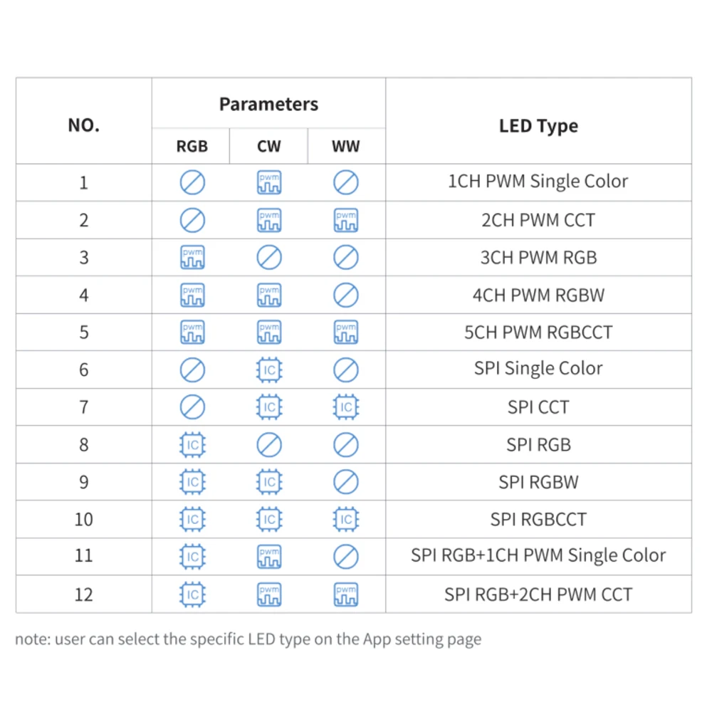The image size is (712, 712).
Task: Click the PWM icon in row 2 WW column
Action: (x=345, y=220)
